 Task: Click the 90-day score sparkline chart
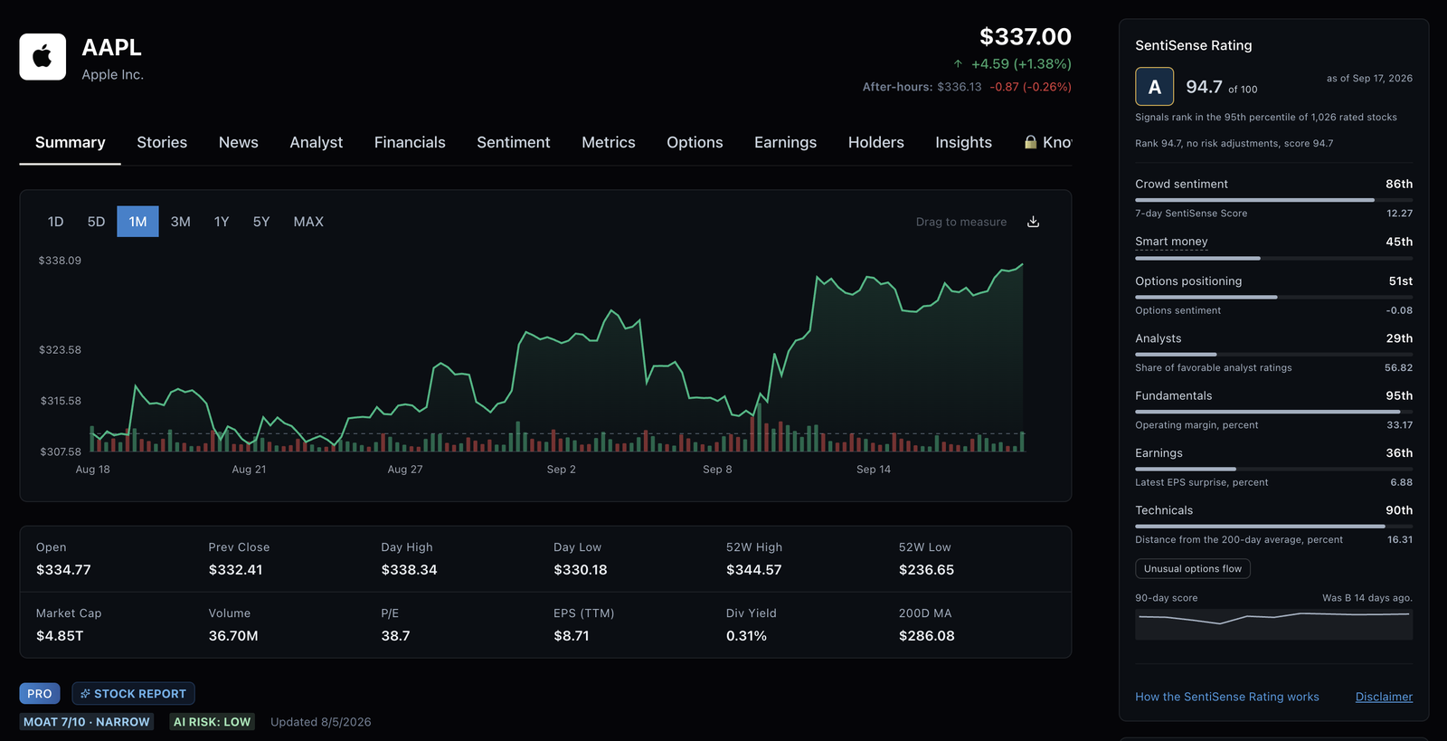(x=1273, y=624)
